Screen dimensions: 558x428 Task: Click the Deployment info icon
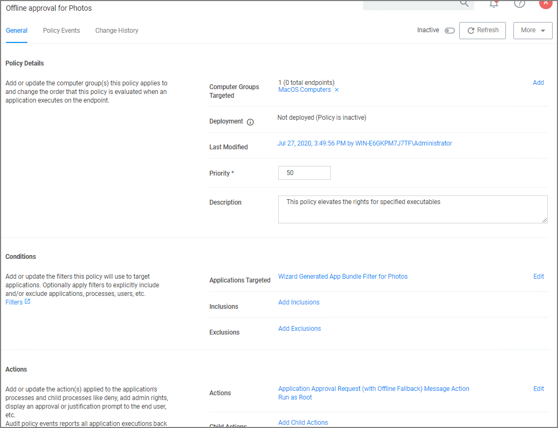click(x=250, y=122)
